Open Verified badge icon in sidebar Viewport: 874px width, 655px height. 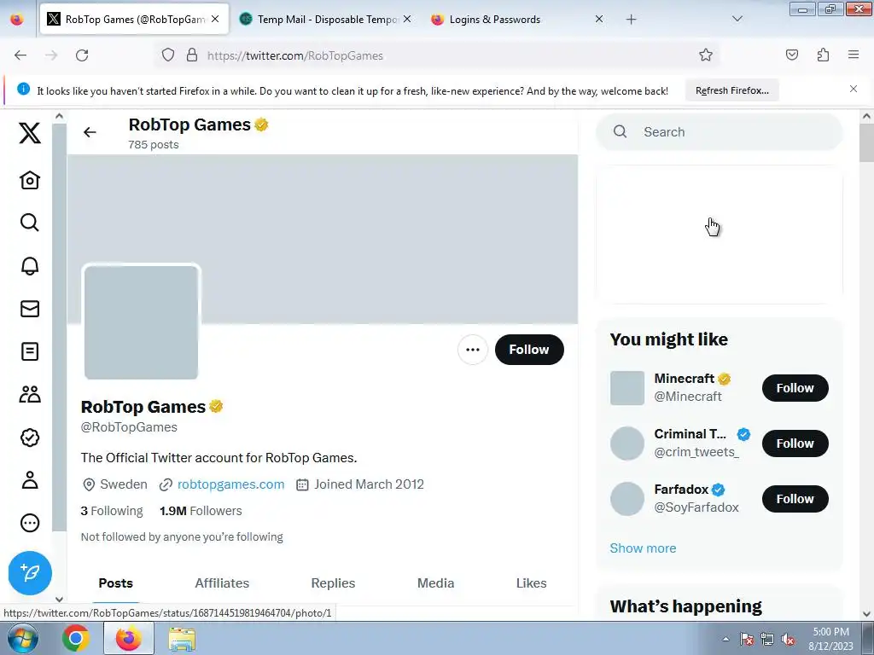[30, 438]
